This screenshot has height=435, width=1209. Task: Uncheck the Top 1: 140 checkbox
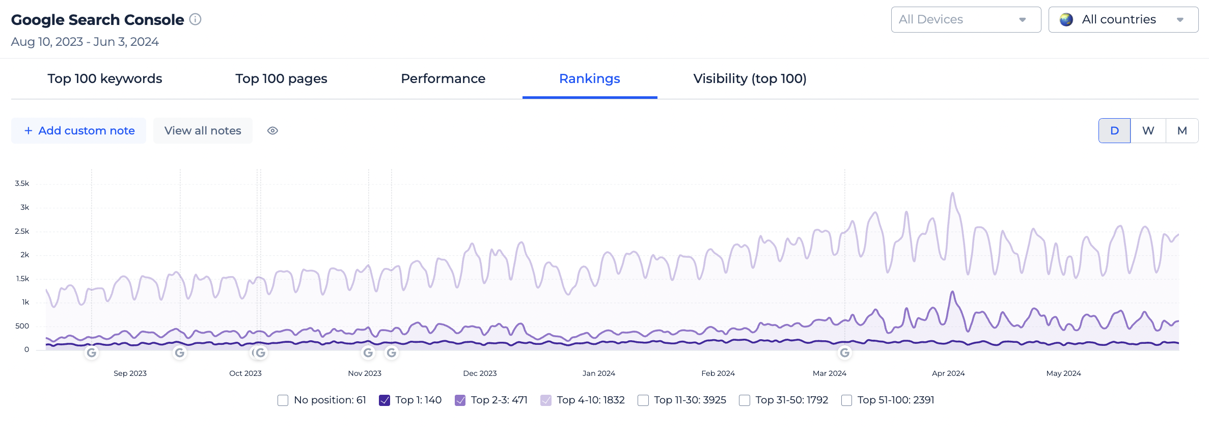(x=384, y=400)
